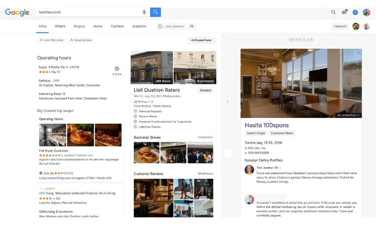Open the Hasita 100spons title link
The width and height of the screenshot is (376, 225).
[x=267, y=125]
